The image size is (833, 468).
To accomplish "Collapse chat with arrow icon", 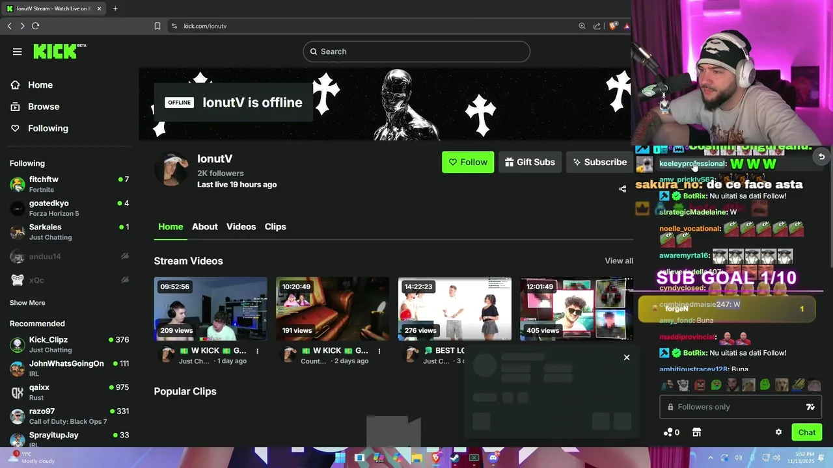I will coord(821,157).
